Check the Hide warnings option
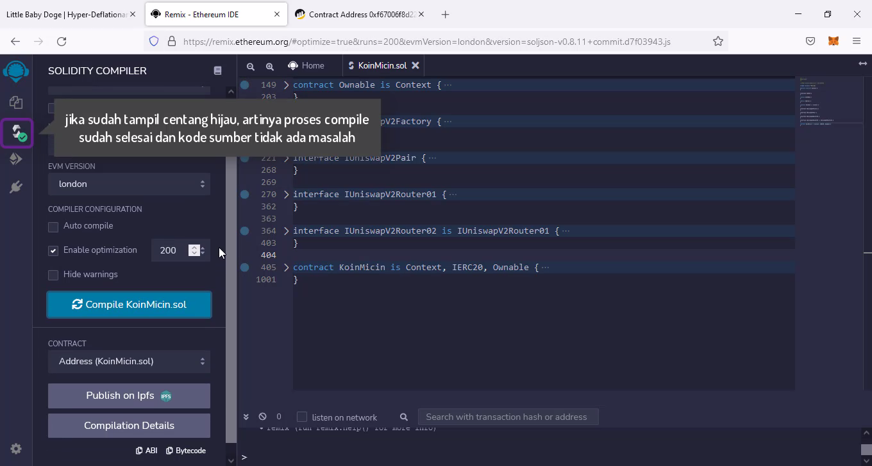The image size is (872, 466). pos(53,275)
